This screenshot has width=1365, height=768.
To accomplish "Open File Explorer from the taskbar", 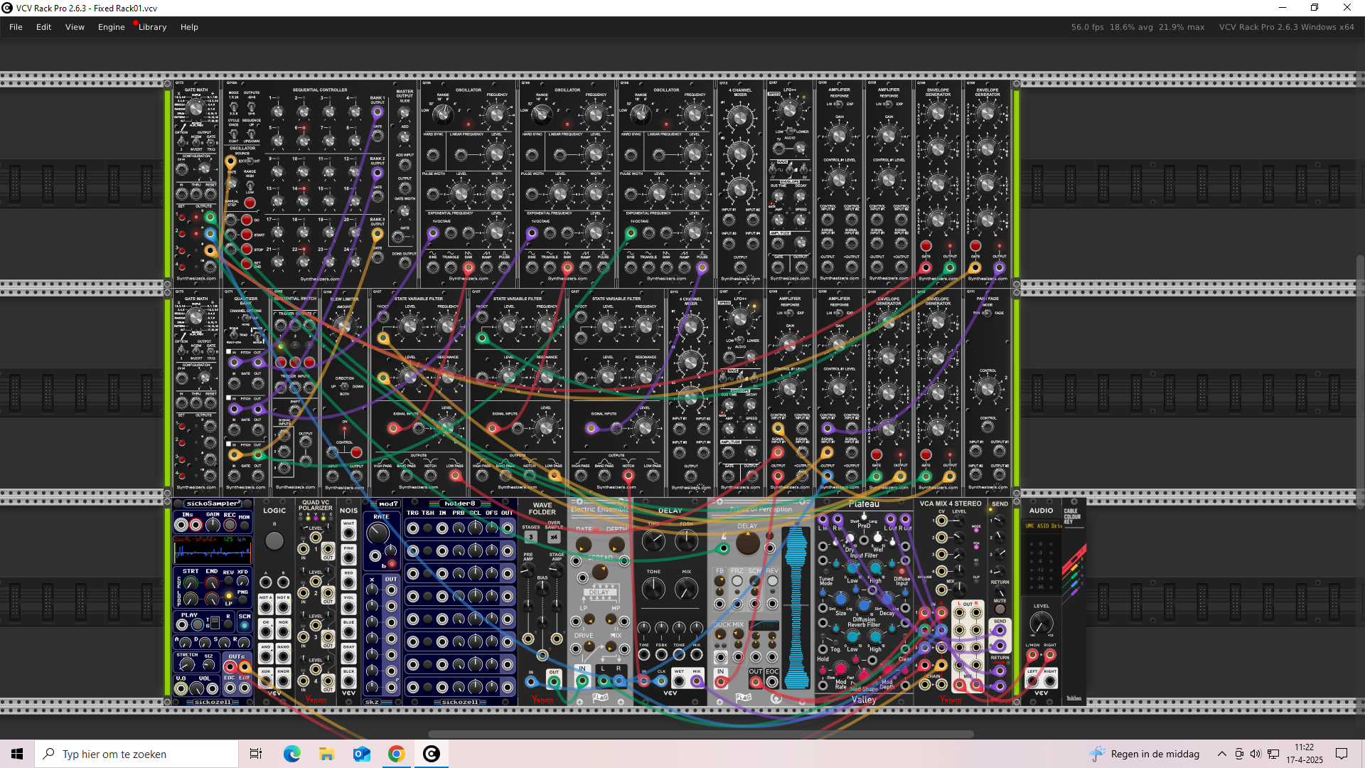I will tap(326, 754).
